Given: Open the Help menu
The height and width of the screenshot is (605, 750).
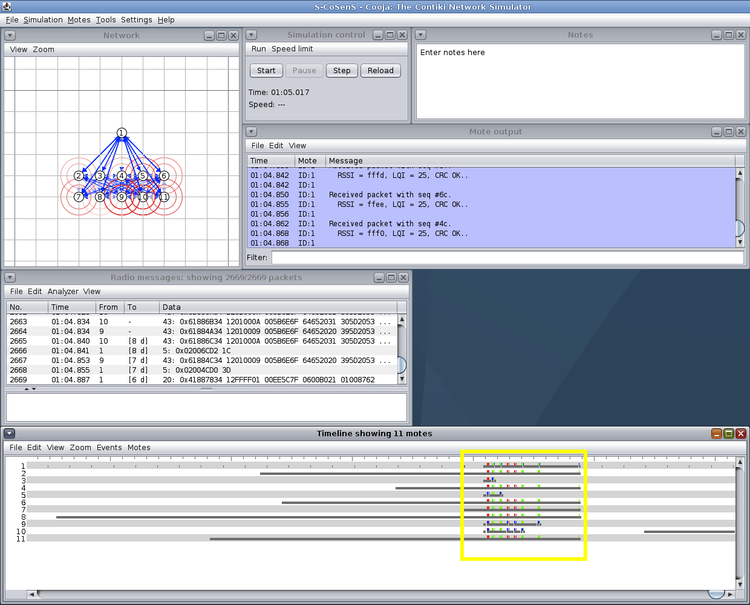Looking at the screenshot, I should (x=166, y=20).
